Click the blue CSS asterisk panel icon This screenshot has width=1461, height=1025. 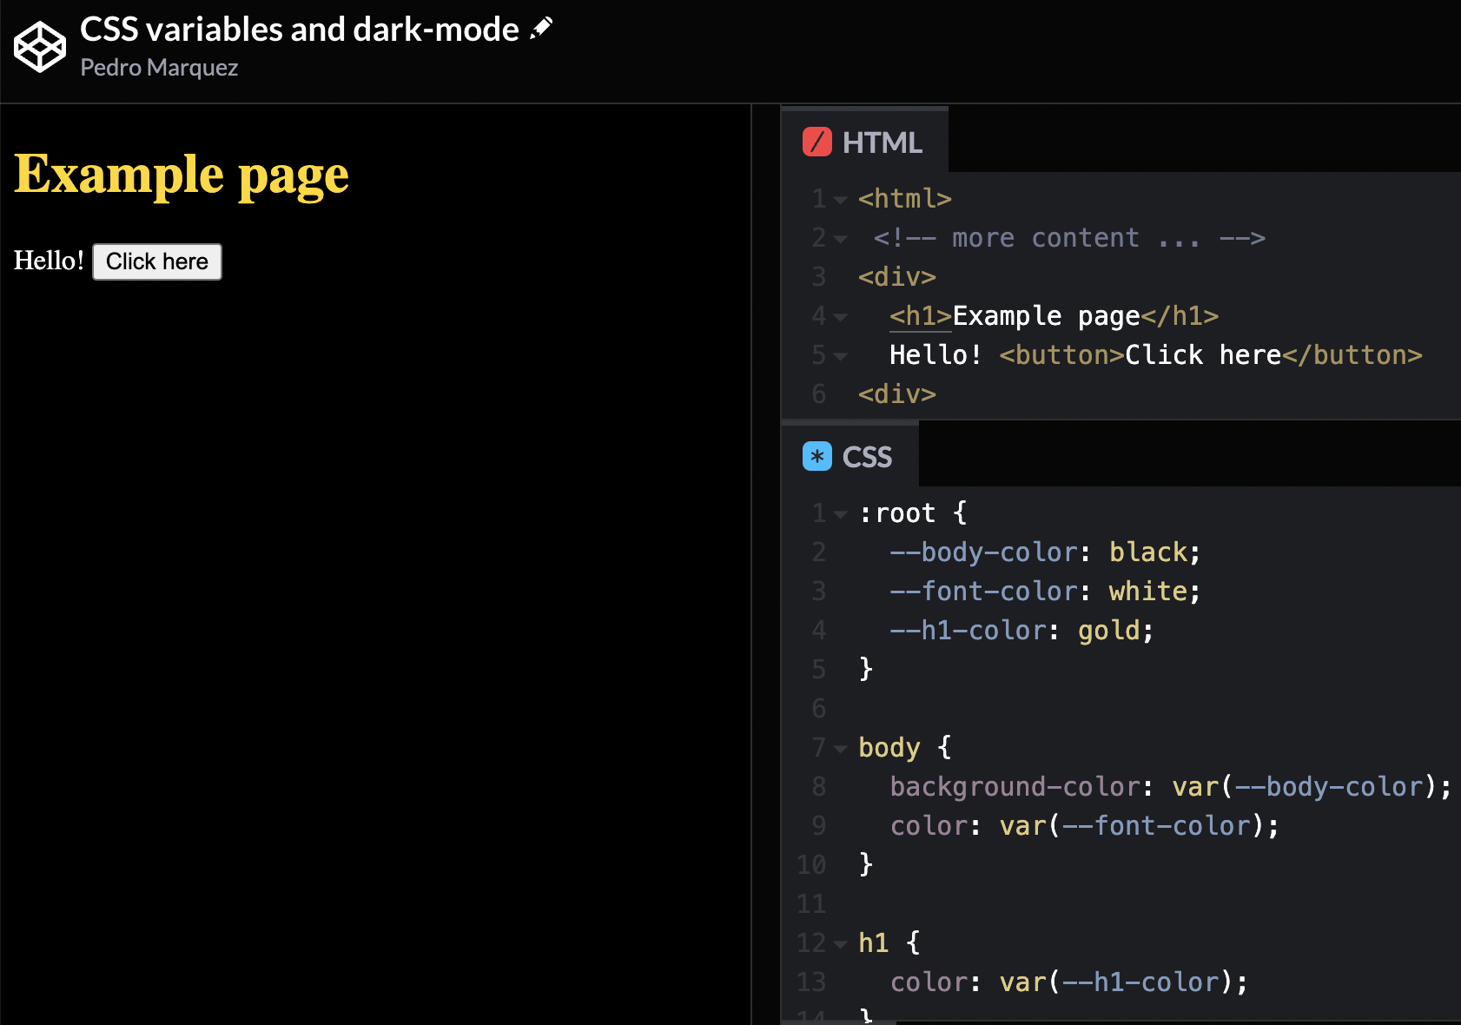pyautogui.click(x=816, y=455)
